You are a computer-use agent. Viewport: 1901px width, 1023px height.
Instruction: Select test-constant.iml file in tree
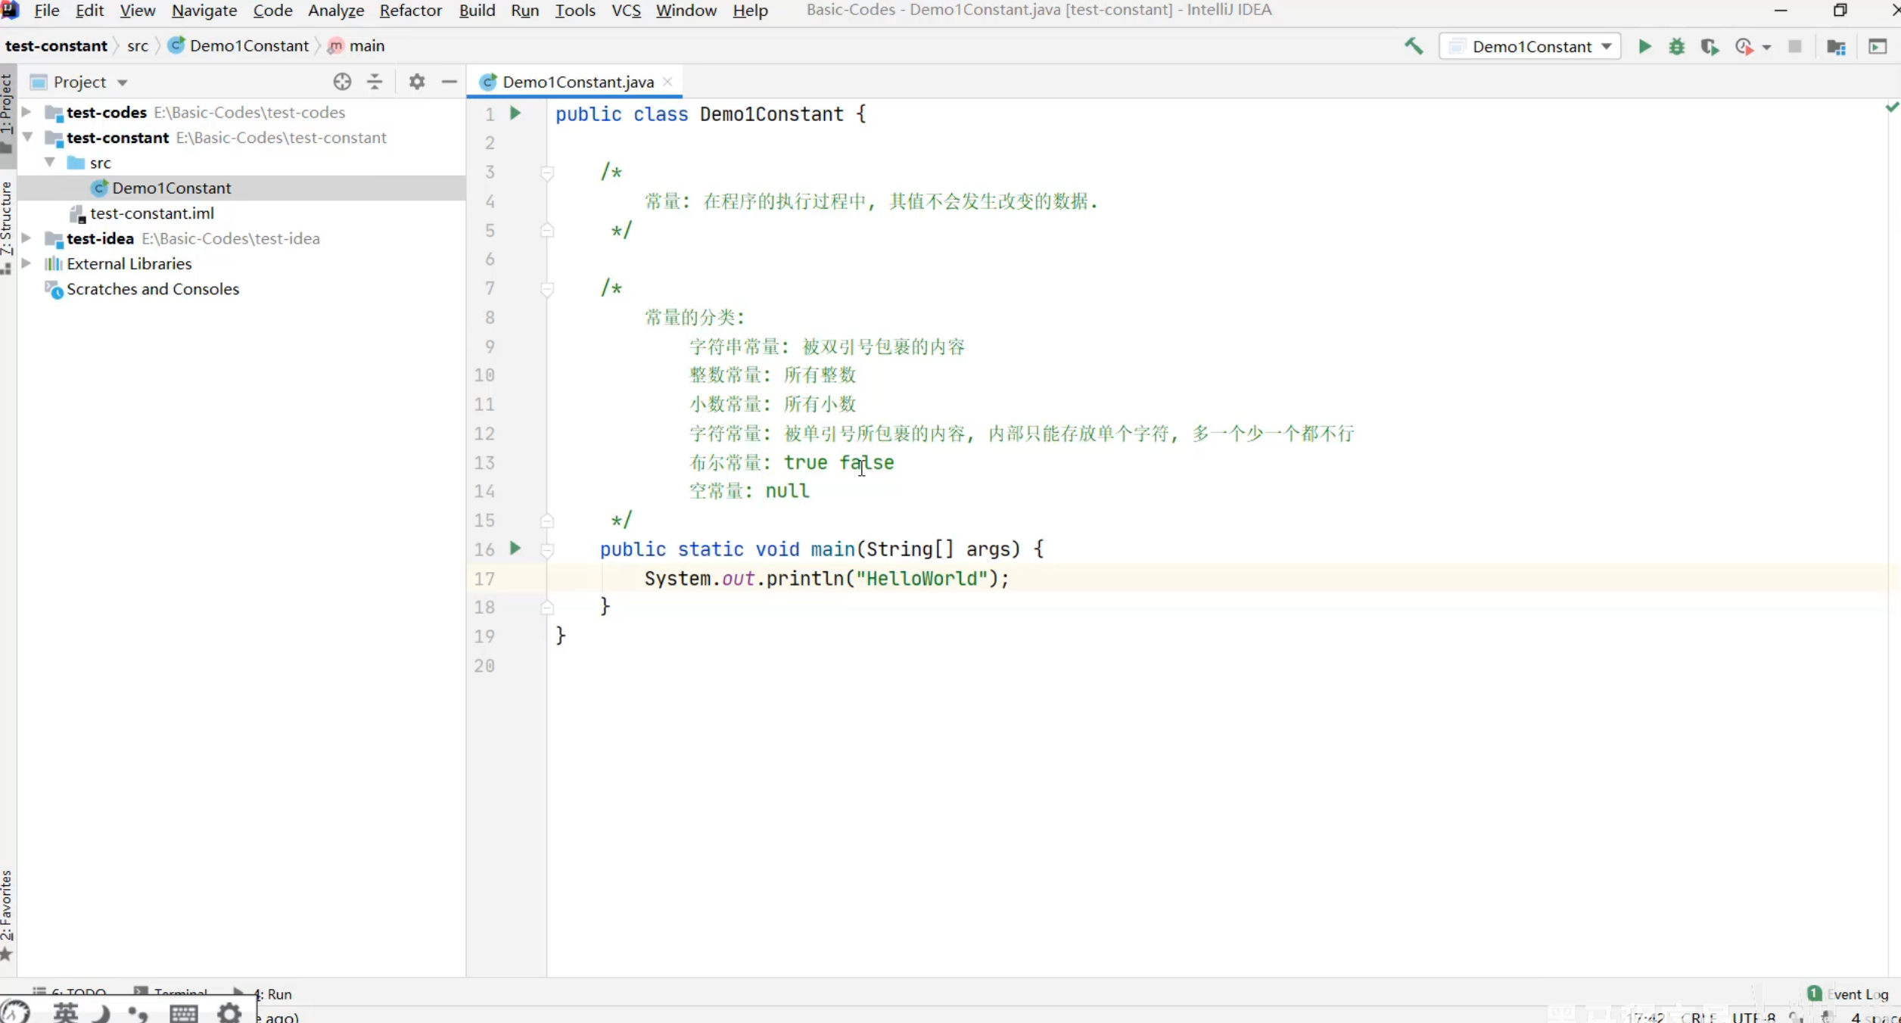(x=151, y=213)
